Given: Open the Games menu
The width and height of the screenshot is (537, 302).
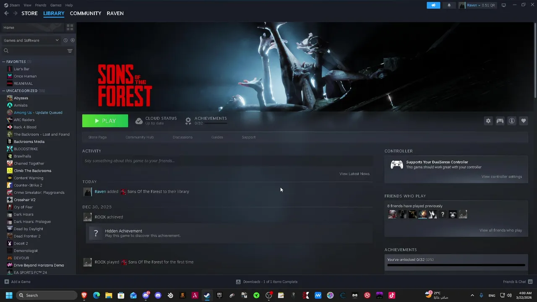Looking at the screenshot, I should [x=56, y=5].
